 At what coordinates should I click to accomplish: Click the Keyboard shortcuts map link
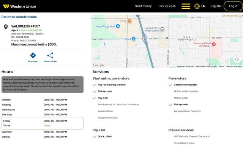[186, 66]
